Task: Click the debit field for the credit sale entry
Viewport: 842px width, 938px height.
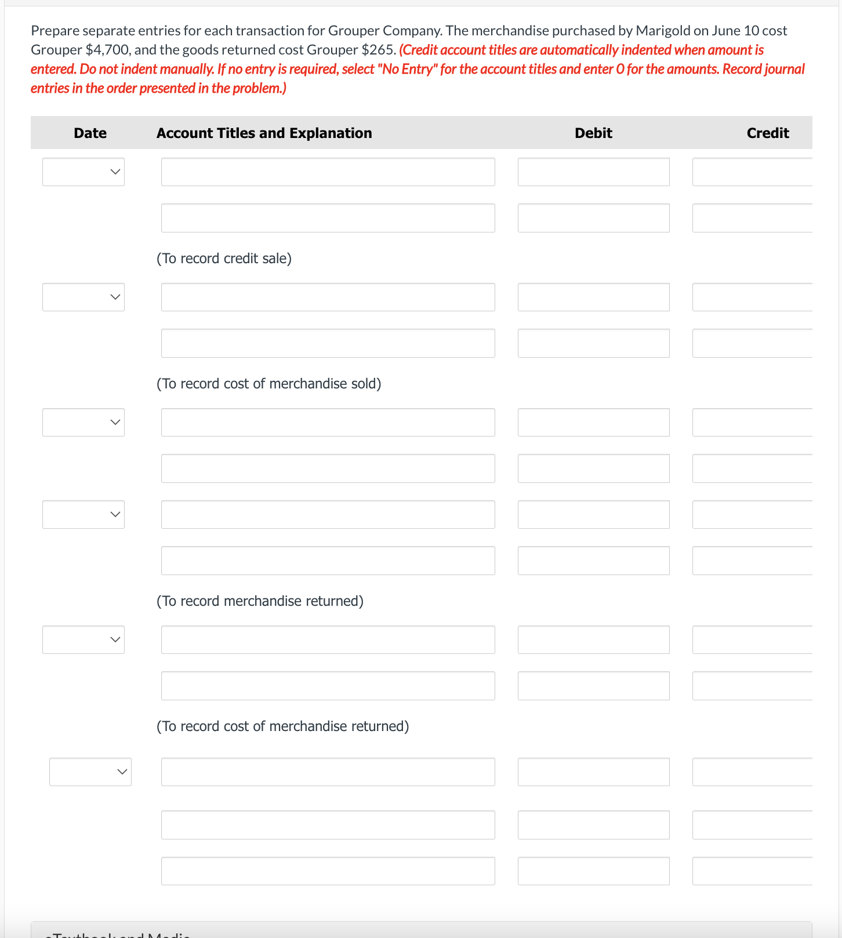Action: (593, 172)
